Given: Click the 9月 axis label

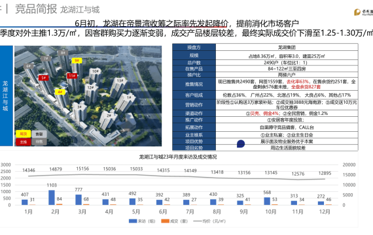Looking at the screenshot, I should pos(243,211).
